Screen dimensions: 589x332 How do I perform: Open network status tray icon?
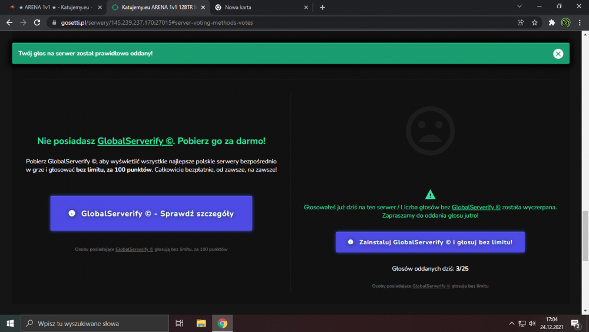point(522,323)
